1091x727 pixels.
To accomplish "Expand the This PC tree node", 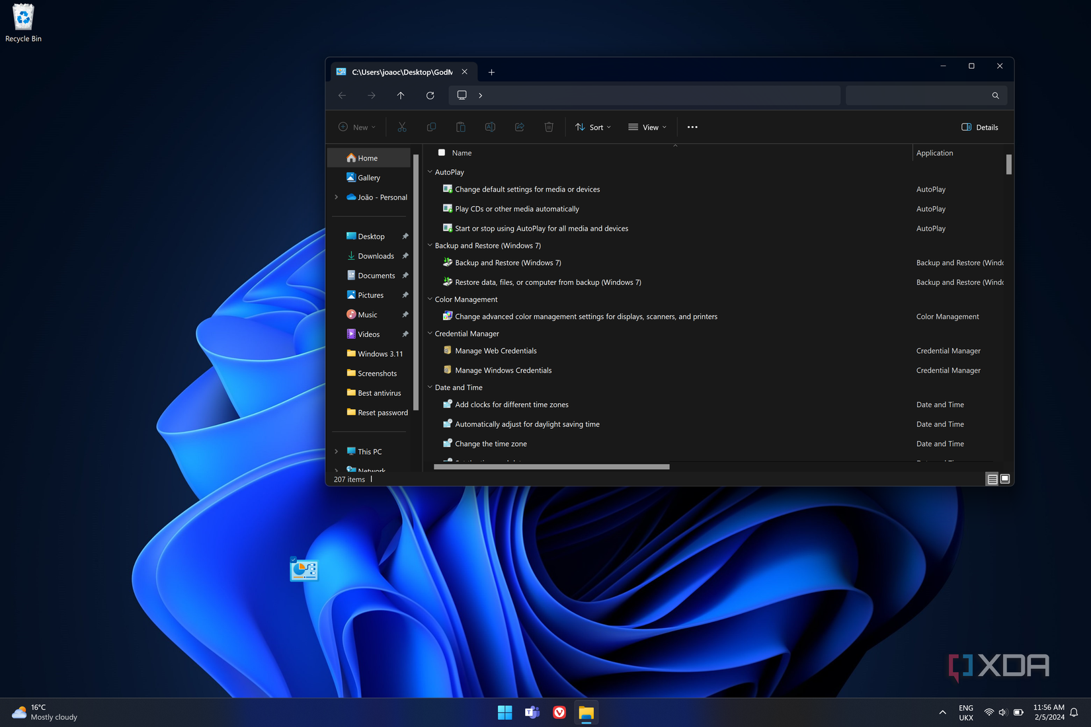I will [337, 451].
